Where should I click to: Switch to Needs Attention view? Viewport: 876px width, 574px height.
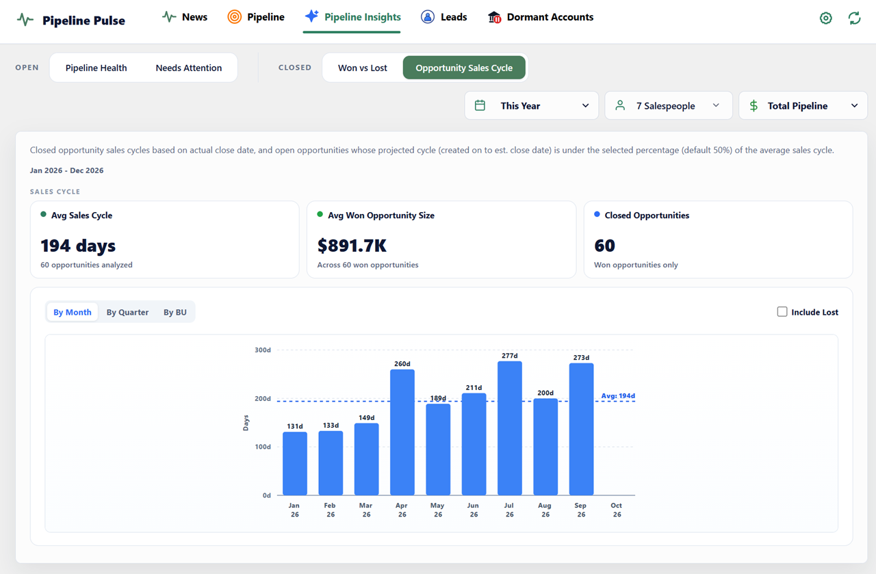pyautogui.click(x=189, y=68)
